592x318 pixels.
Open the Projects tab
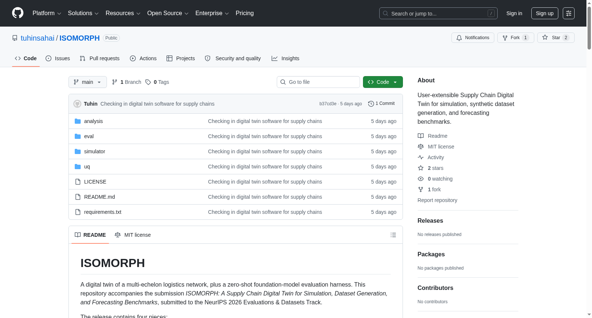pyautogui.click(x=181, y=58)
